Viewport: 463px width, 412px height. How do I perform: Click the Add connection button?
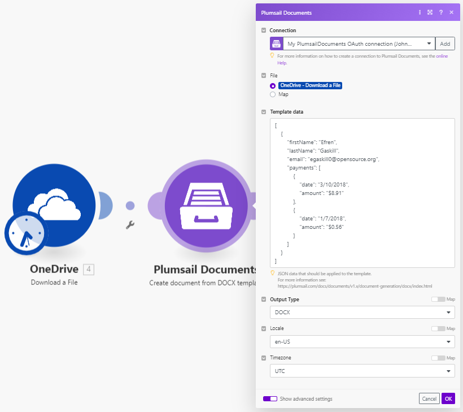tap(445, 44)
